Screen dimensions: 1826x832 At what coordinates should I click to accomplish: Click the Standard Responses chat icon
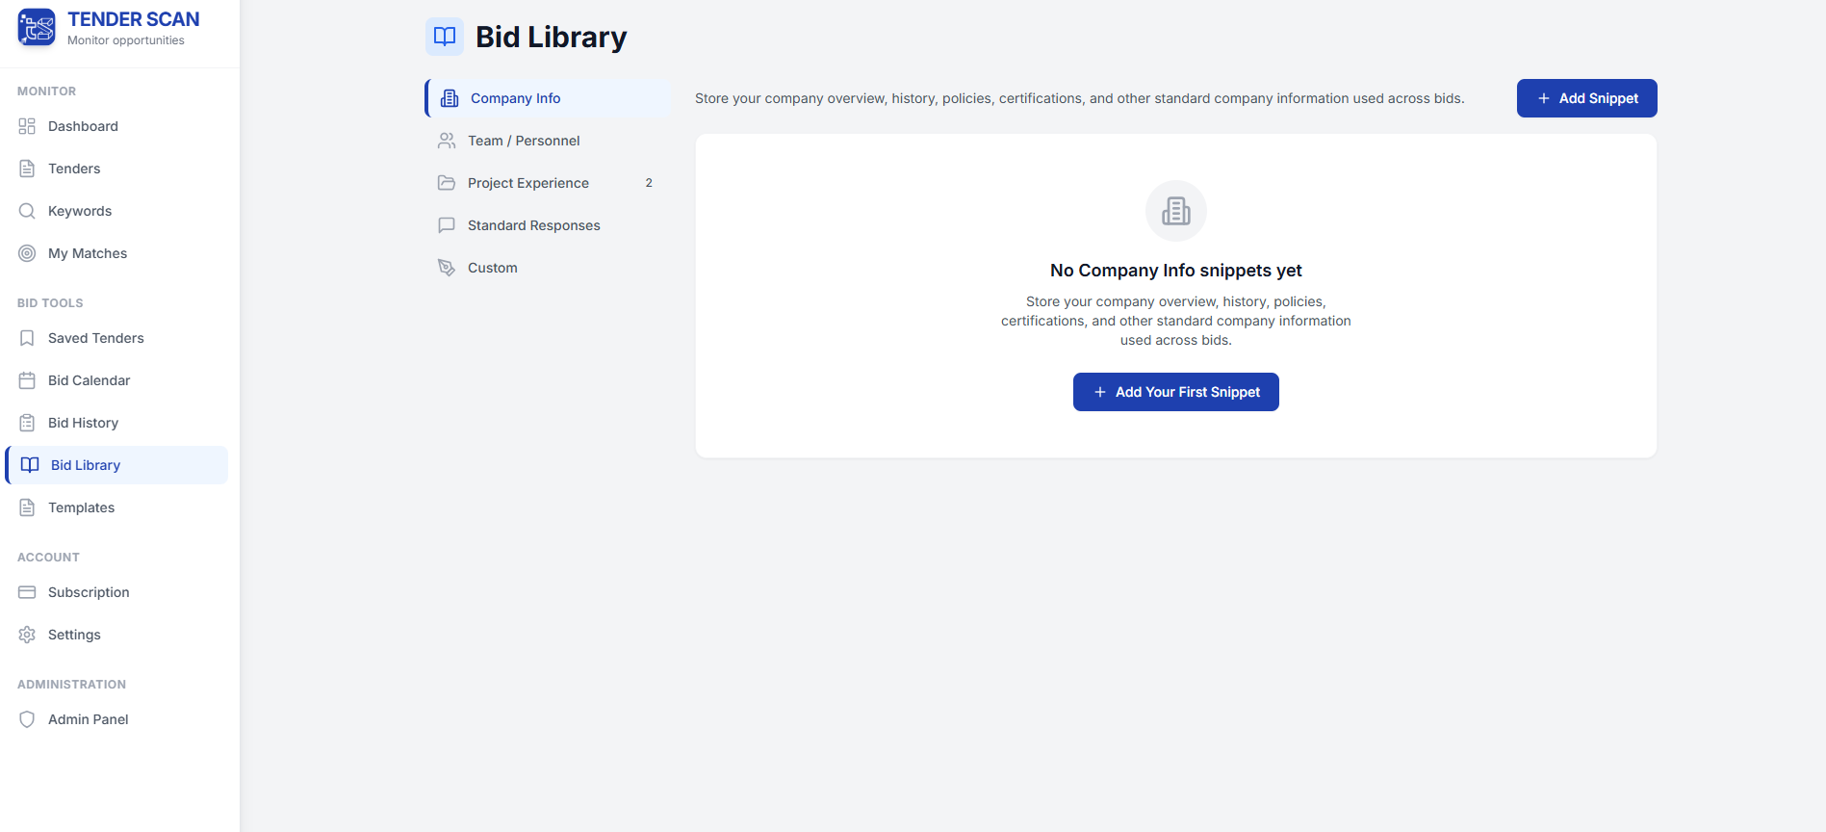point(447,225)
